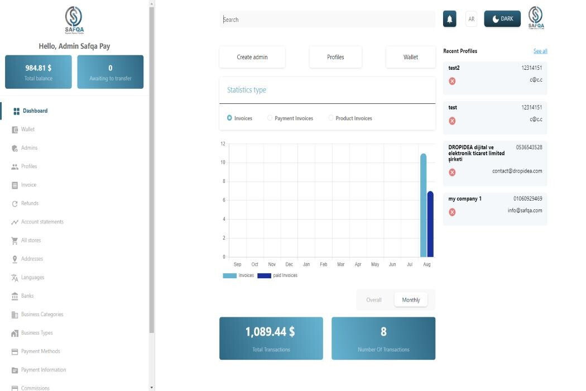Open Wallet from the sidebar icon
The image size is (586, 391).
pyautogui.click(x=15, y=130)
